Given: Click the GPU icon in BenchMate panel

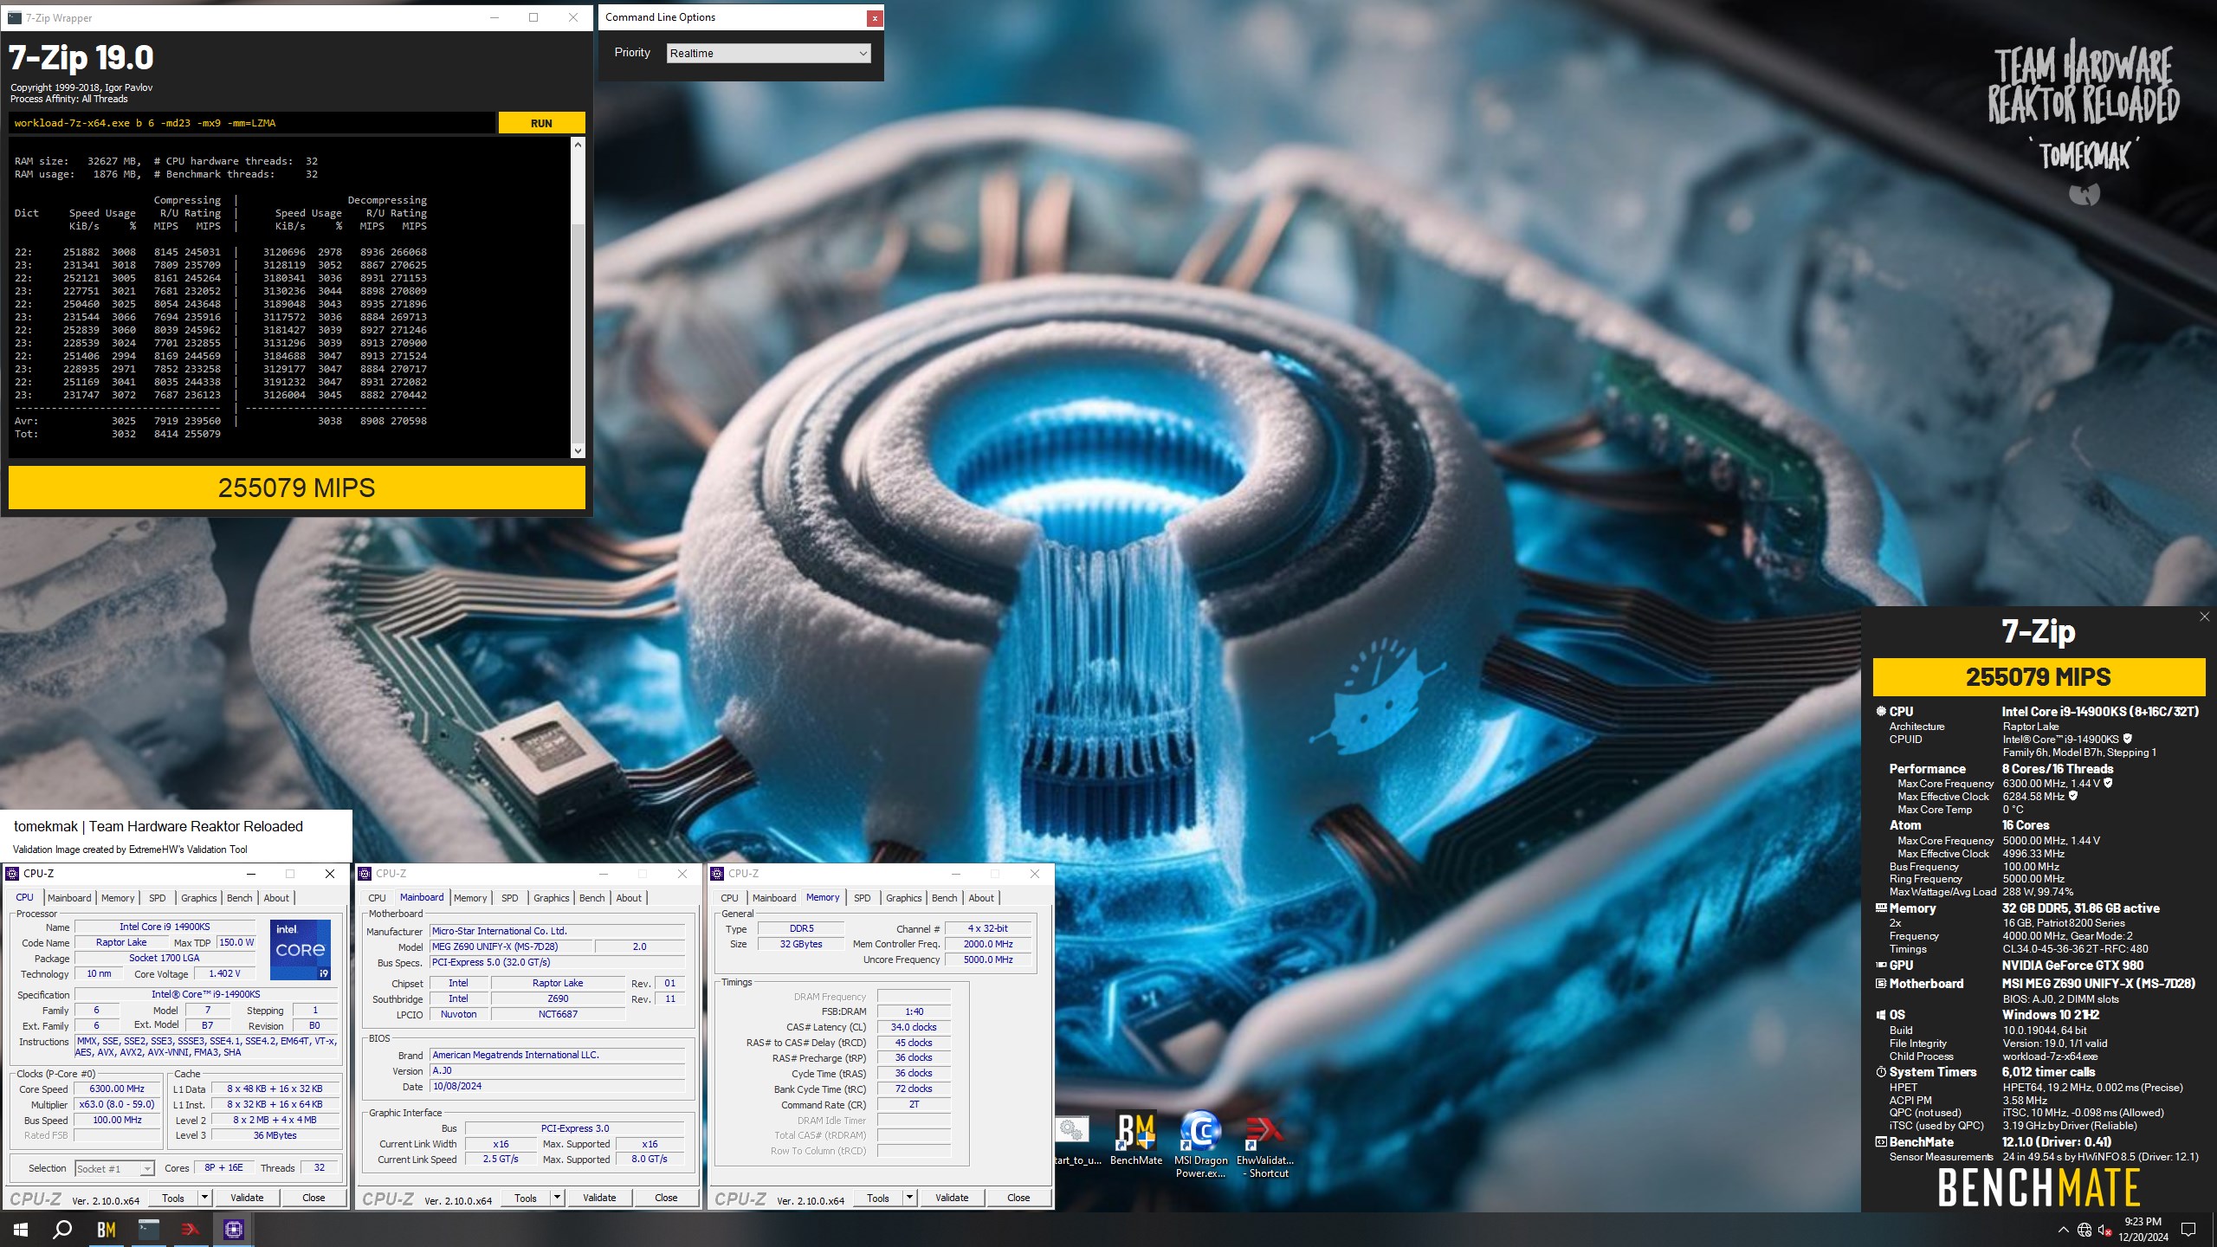Looking at the screenshot, I should (x=1880, y=965).
